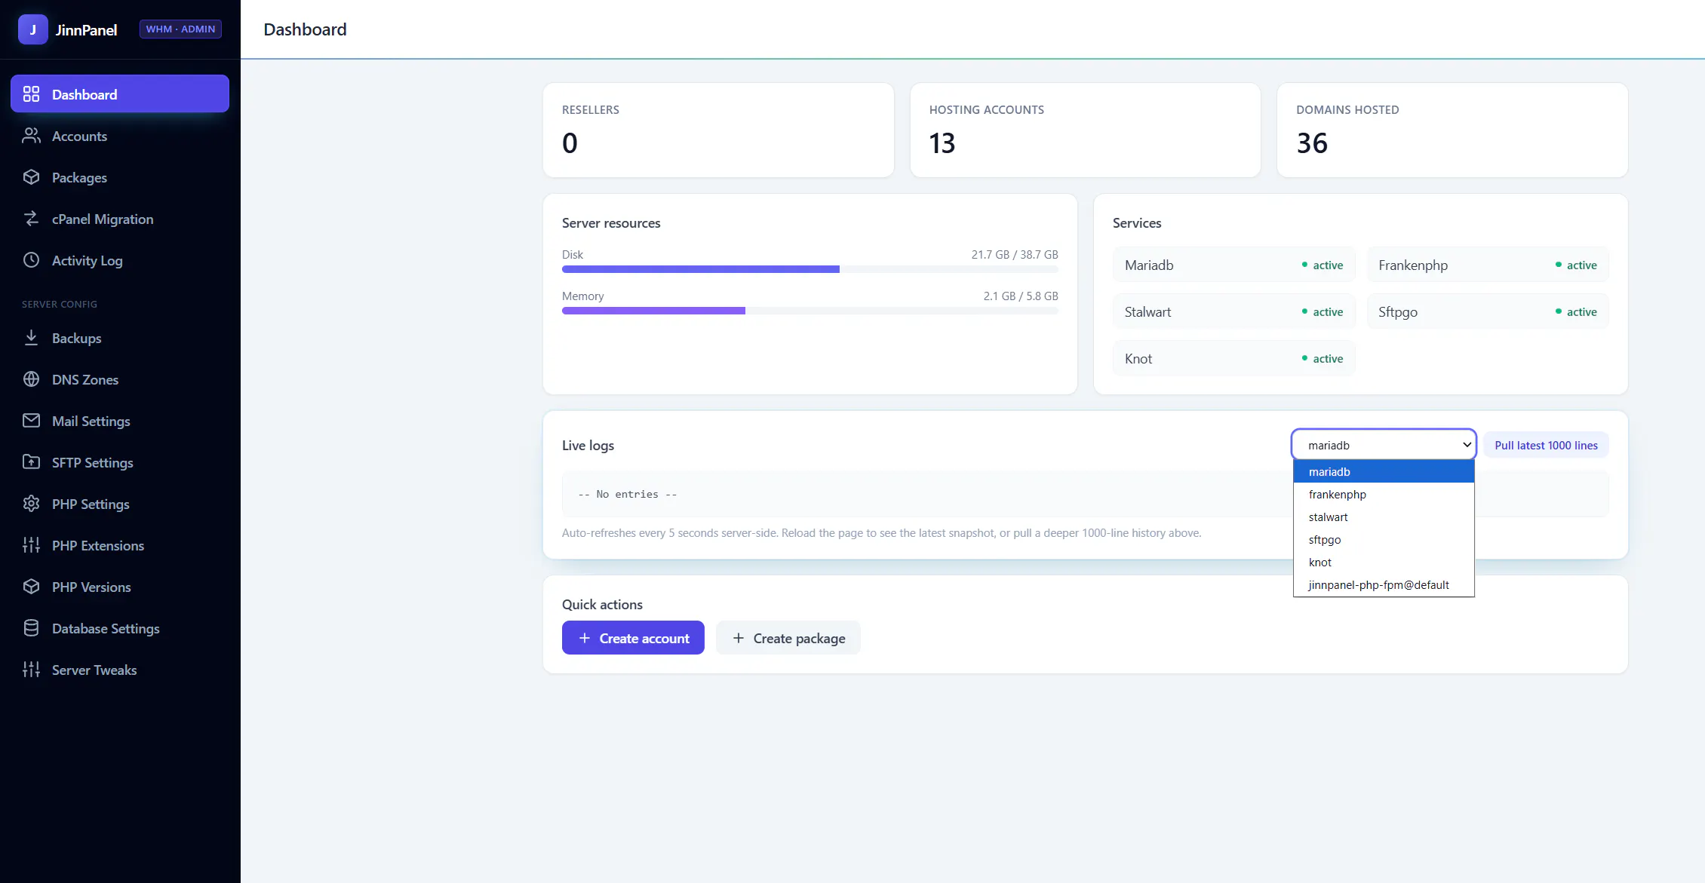
Task: Go to Activity Log page
Action: [x=120, y=260]
